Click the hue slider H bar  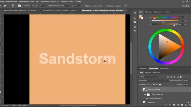pyautogui.click(x=165, y=17)
